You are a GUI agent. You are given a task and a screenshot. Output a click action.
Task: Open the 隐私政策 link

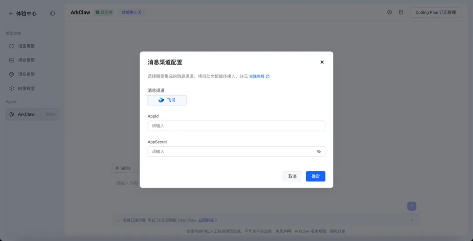tap(338, 231)
